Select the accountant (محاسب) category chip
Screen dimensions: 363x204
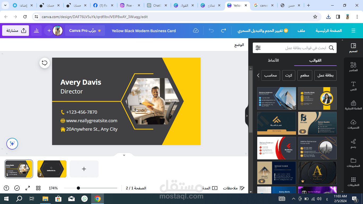click(x=271, y=75)
